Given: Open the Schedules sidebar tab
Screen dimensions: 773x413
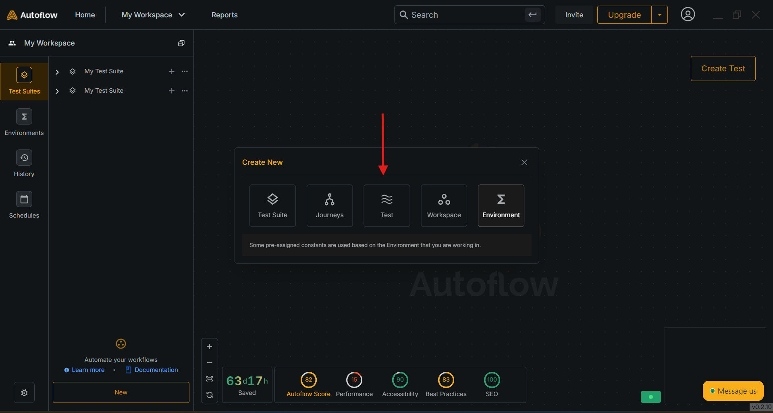Looking at the screenshot, I should 24,205.
